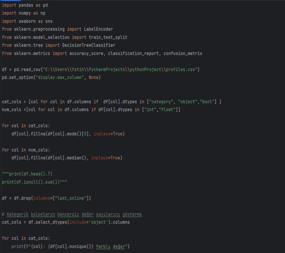Screen dimensions: 285x253
Task: Click the "category" string in dtypes list
Action: pos(161,102)
